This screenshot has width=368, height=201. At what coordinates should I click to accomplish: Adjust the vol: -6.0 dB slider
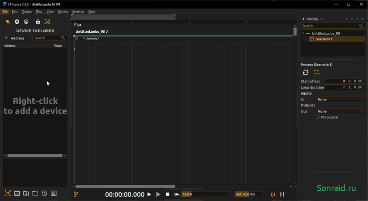click(x=249, y=194)
